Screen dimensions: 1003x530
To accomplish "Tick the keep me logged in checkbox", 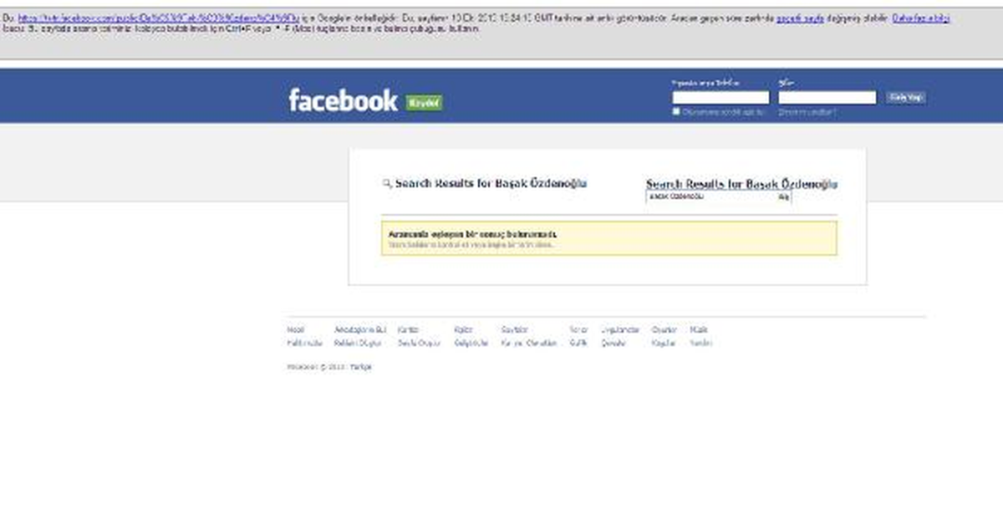I will click(676, 111).
